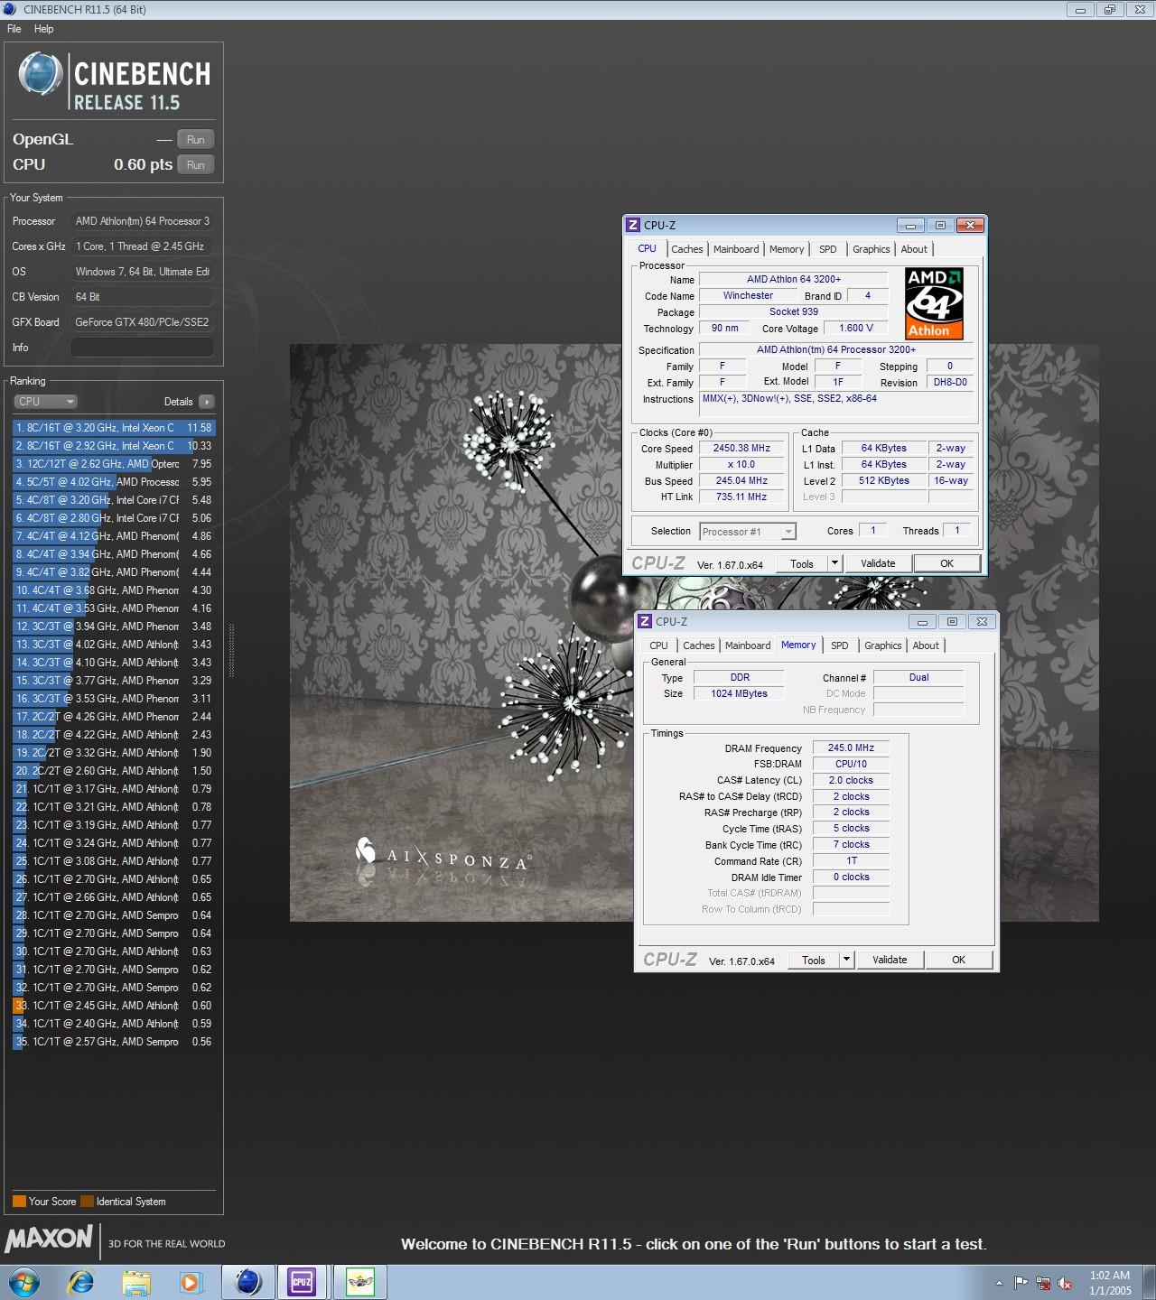Open Memory tab in upper CPU-Z window
Screen dimensions: 1156x1300
pos(787,249)
